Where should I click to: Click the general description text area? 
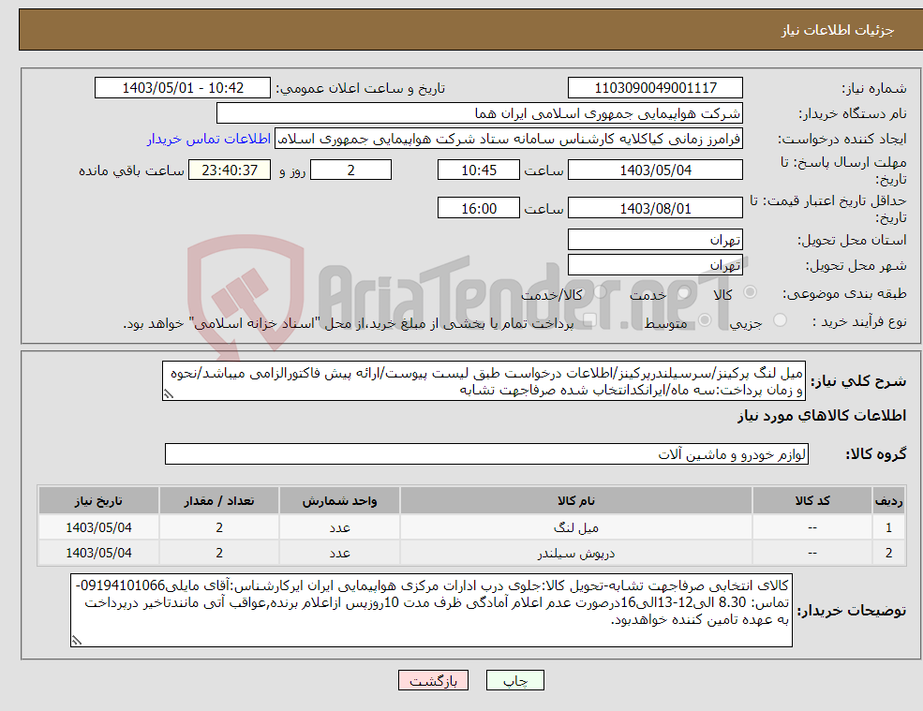pyautogui.click(x=484, y=381)
